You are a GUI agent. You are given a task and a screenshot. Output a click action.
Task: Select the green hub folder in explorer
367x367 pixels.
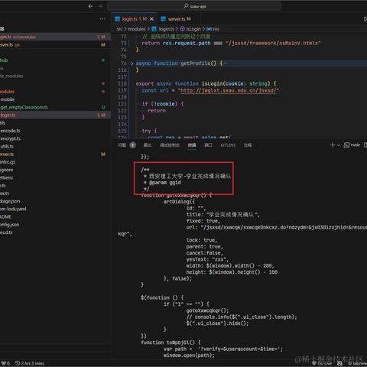55,60
